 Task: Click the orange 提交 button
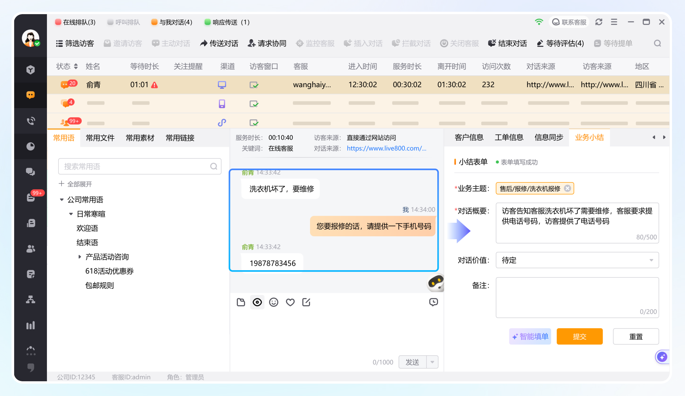579,336
